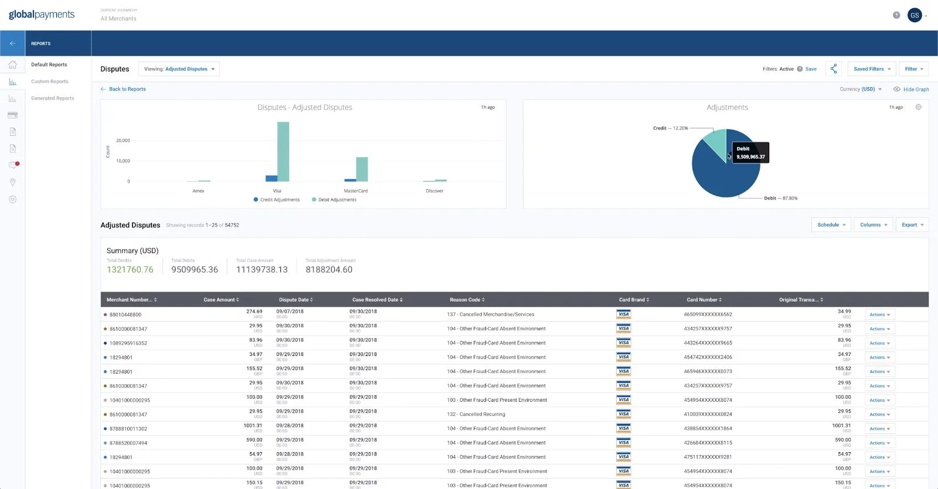Click the MasterCard debit adjustments bar
The image size is (938, 489).
(362, 169)
